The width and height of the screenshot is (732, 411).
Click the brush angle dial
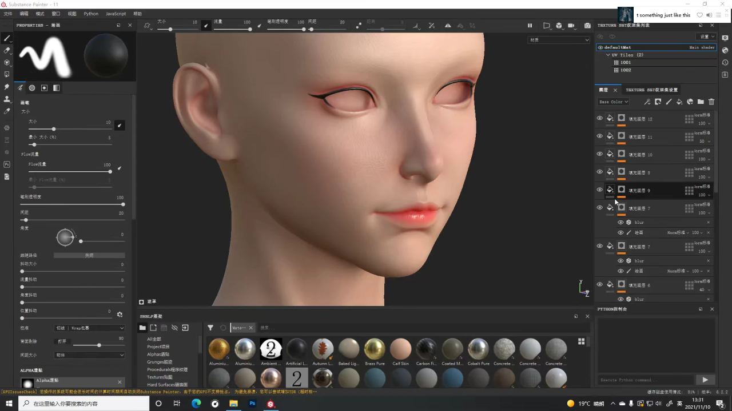point(65,237)
